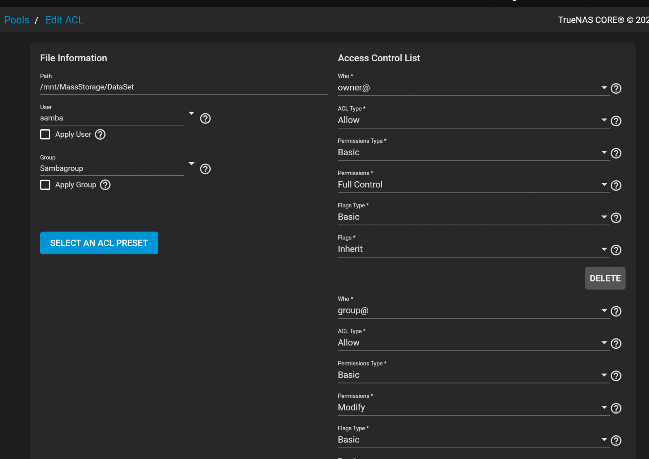Image resolution: width=649 pixels, height=459 pixels.
Task: Click help icon for group@ Who field
Action: (616, 311)
